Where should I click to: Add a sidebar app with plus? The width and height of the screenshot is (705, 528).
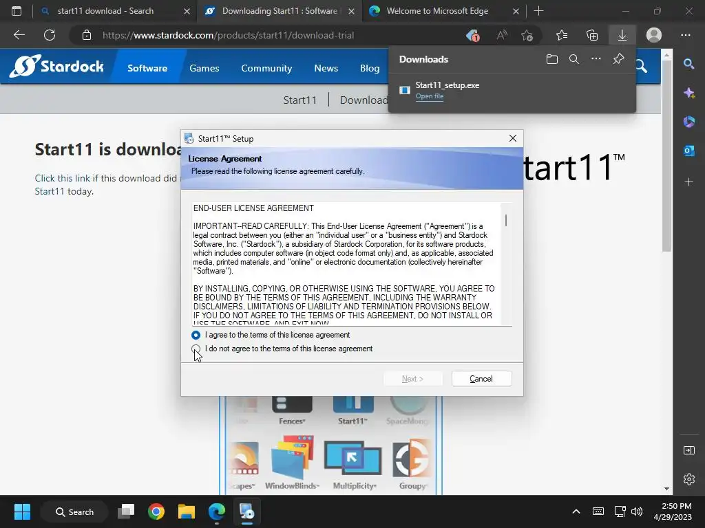(x=688, y=181)
